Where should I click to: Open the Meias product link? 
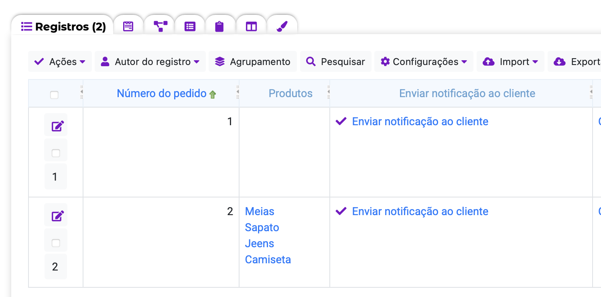click(x=260, y=212)
